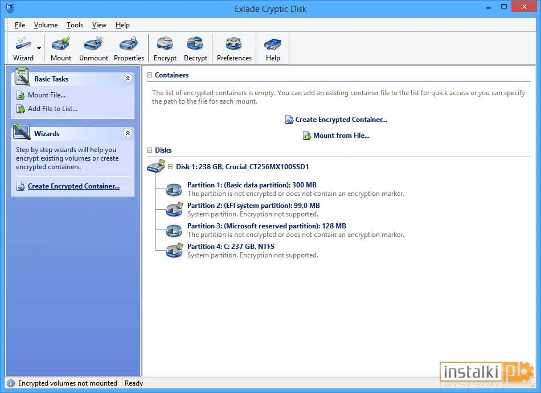Image resolution: width=541 pixels, height=393 pixels.
Task: Click the 'Ready' status bar text
Action: point(134,383)
